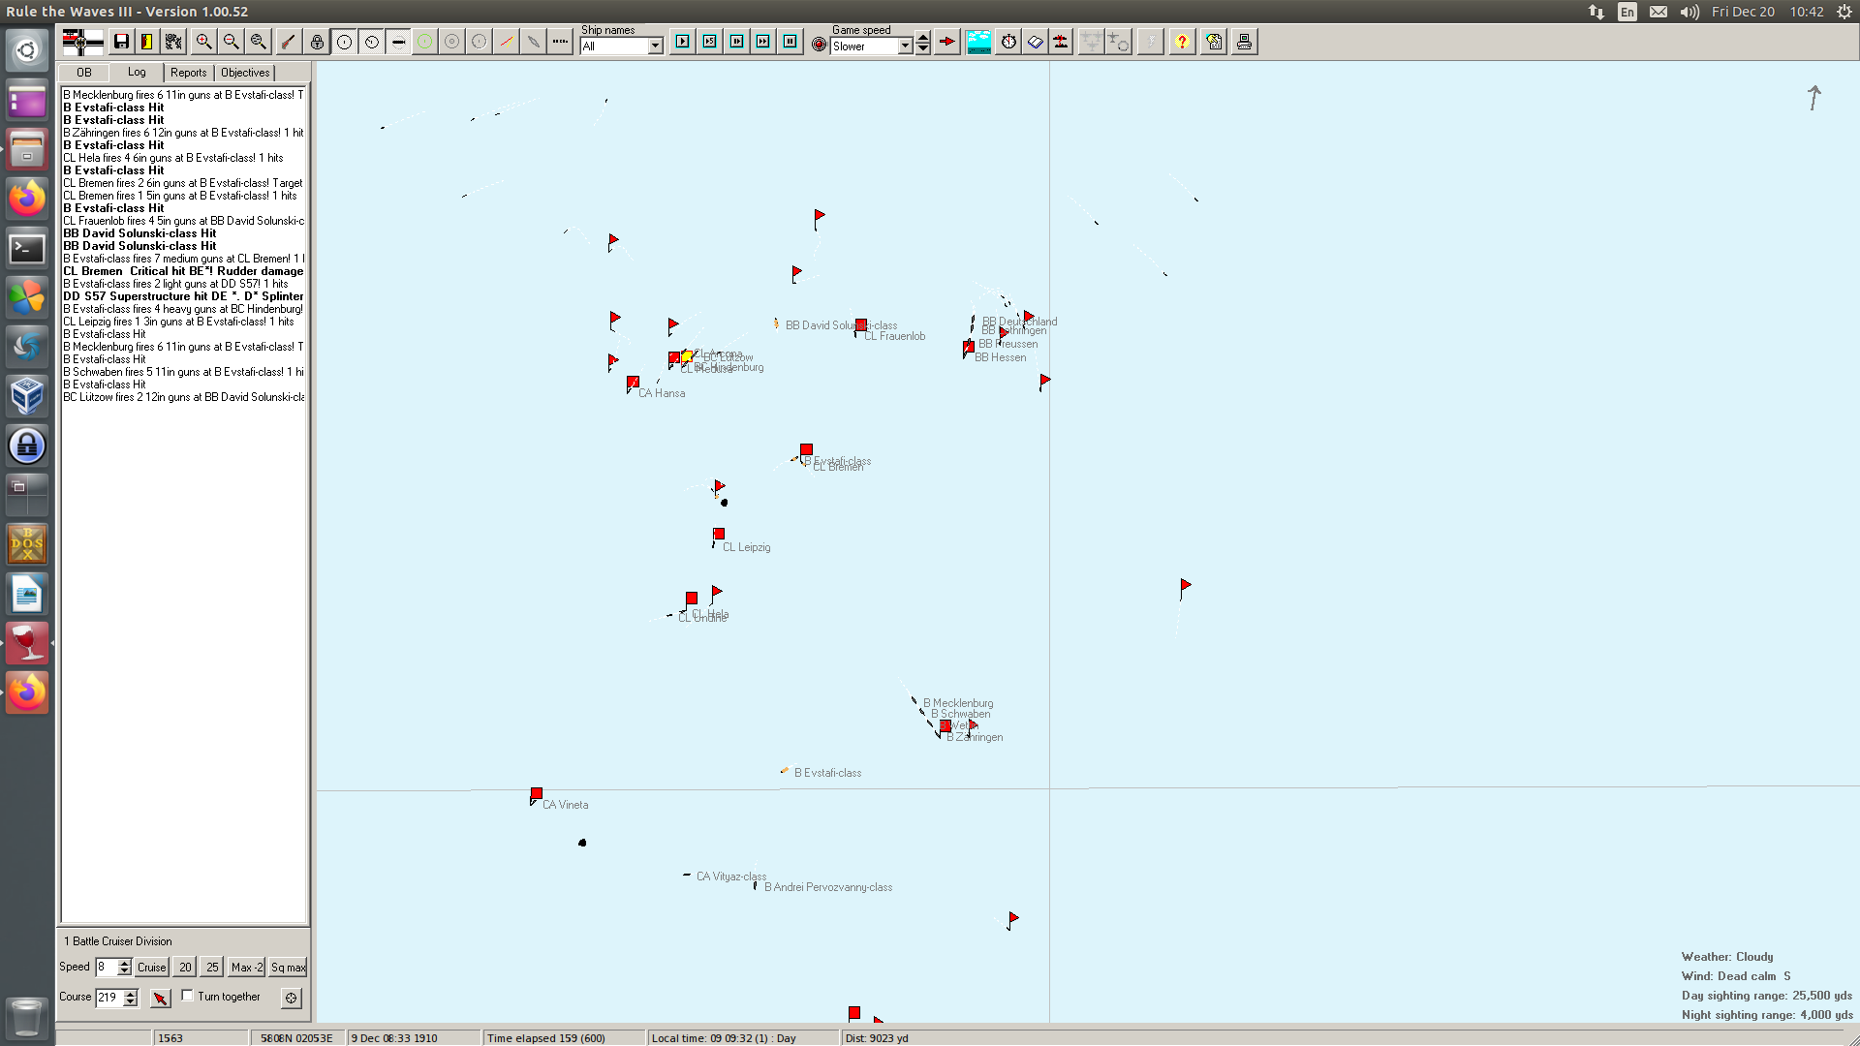Screen dimensions: 1860x1046
Task: Click the Speed value input field
Action: [x=106, y=967]
